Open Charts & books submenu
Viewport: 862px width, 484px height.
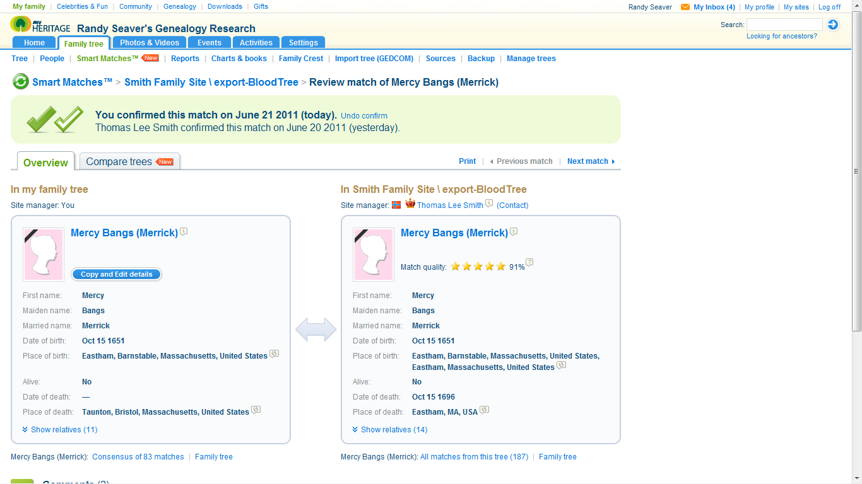239,59
